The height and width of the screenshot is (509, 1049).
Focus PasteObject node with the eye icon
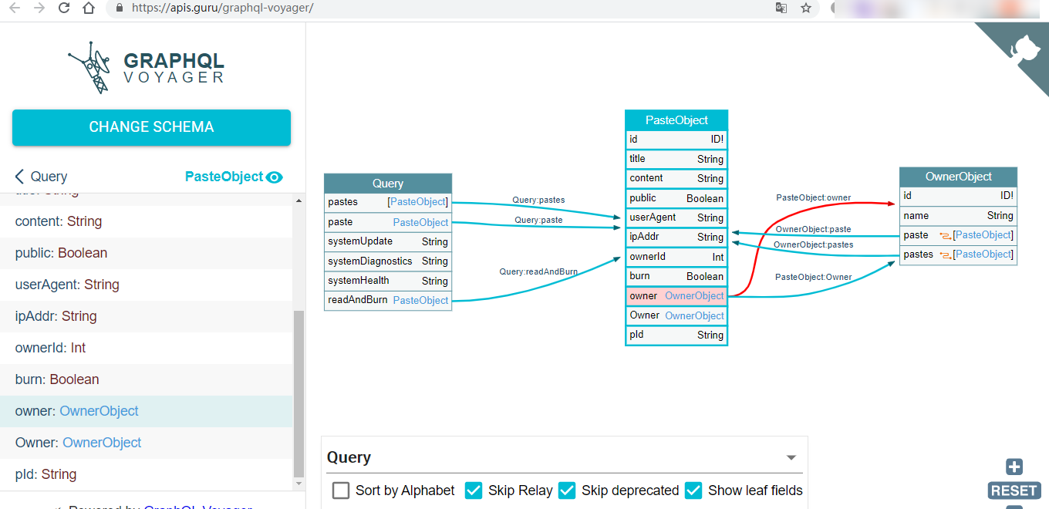(274, 177)
